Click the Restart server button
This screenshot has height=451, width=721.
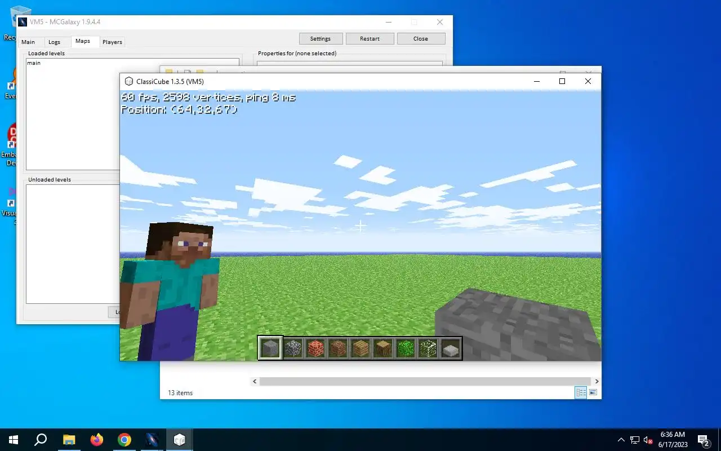(370, 38)
